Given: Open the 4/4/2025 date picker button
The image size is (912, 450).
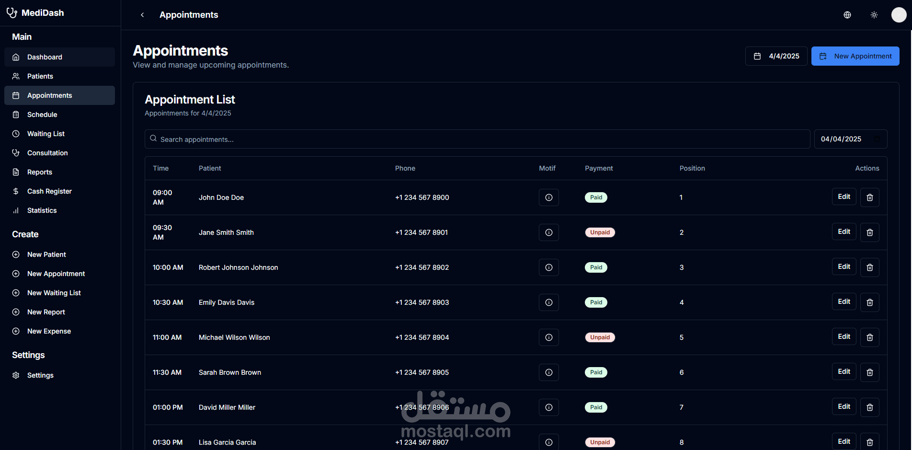Looking at the screenshot, I should click(776, 56).
